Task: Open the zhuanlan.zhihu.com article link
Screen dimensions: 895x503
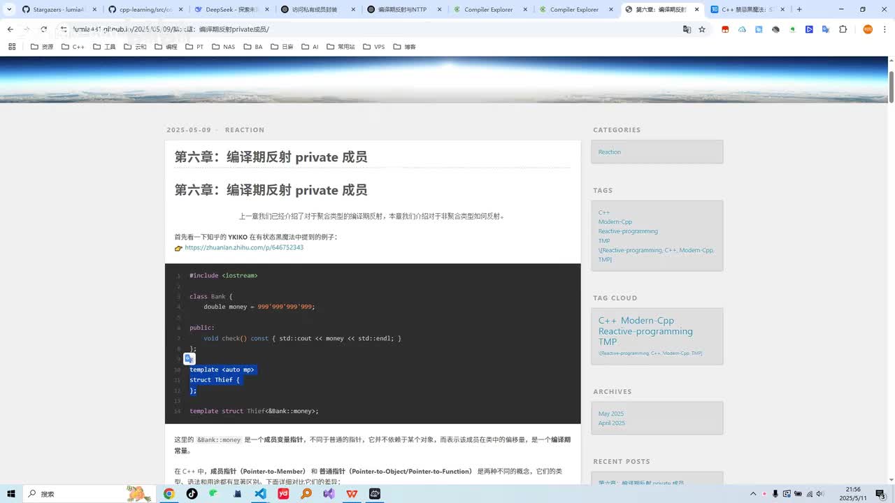Action: pos(244,247)
